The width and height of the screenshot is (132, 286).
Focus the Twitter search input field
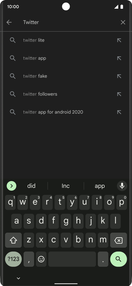[69, 22]
